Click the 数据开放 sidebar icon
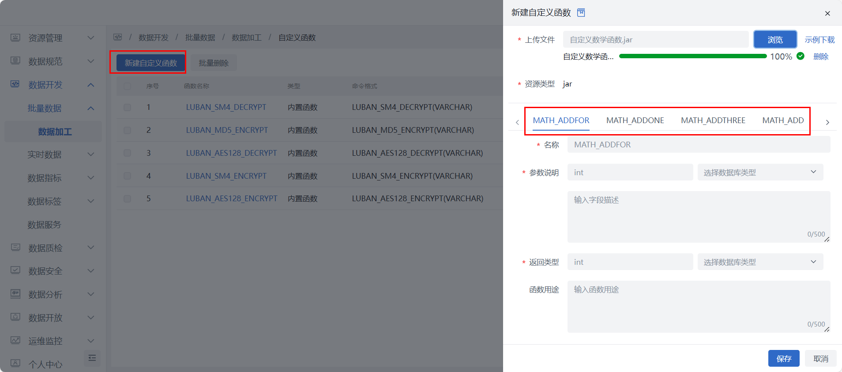Screen dimensions: 842x372 pyautogui.click(x=15, y=317)
